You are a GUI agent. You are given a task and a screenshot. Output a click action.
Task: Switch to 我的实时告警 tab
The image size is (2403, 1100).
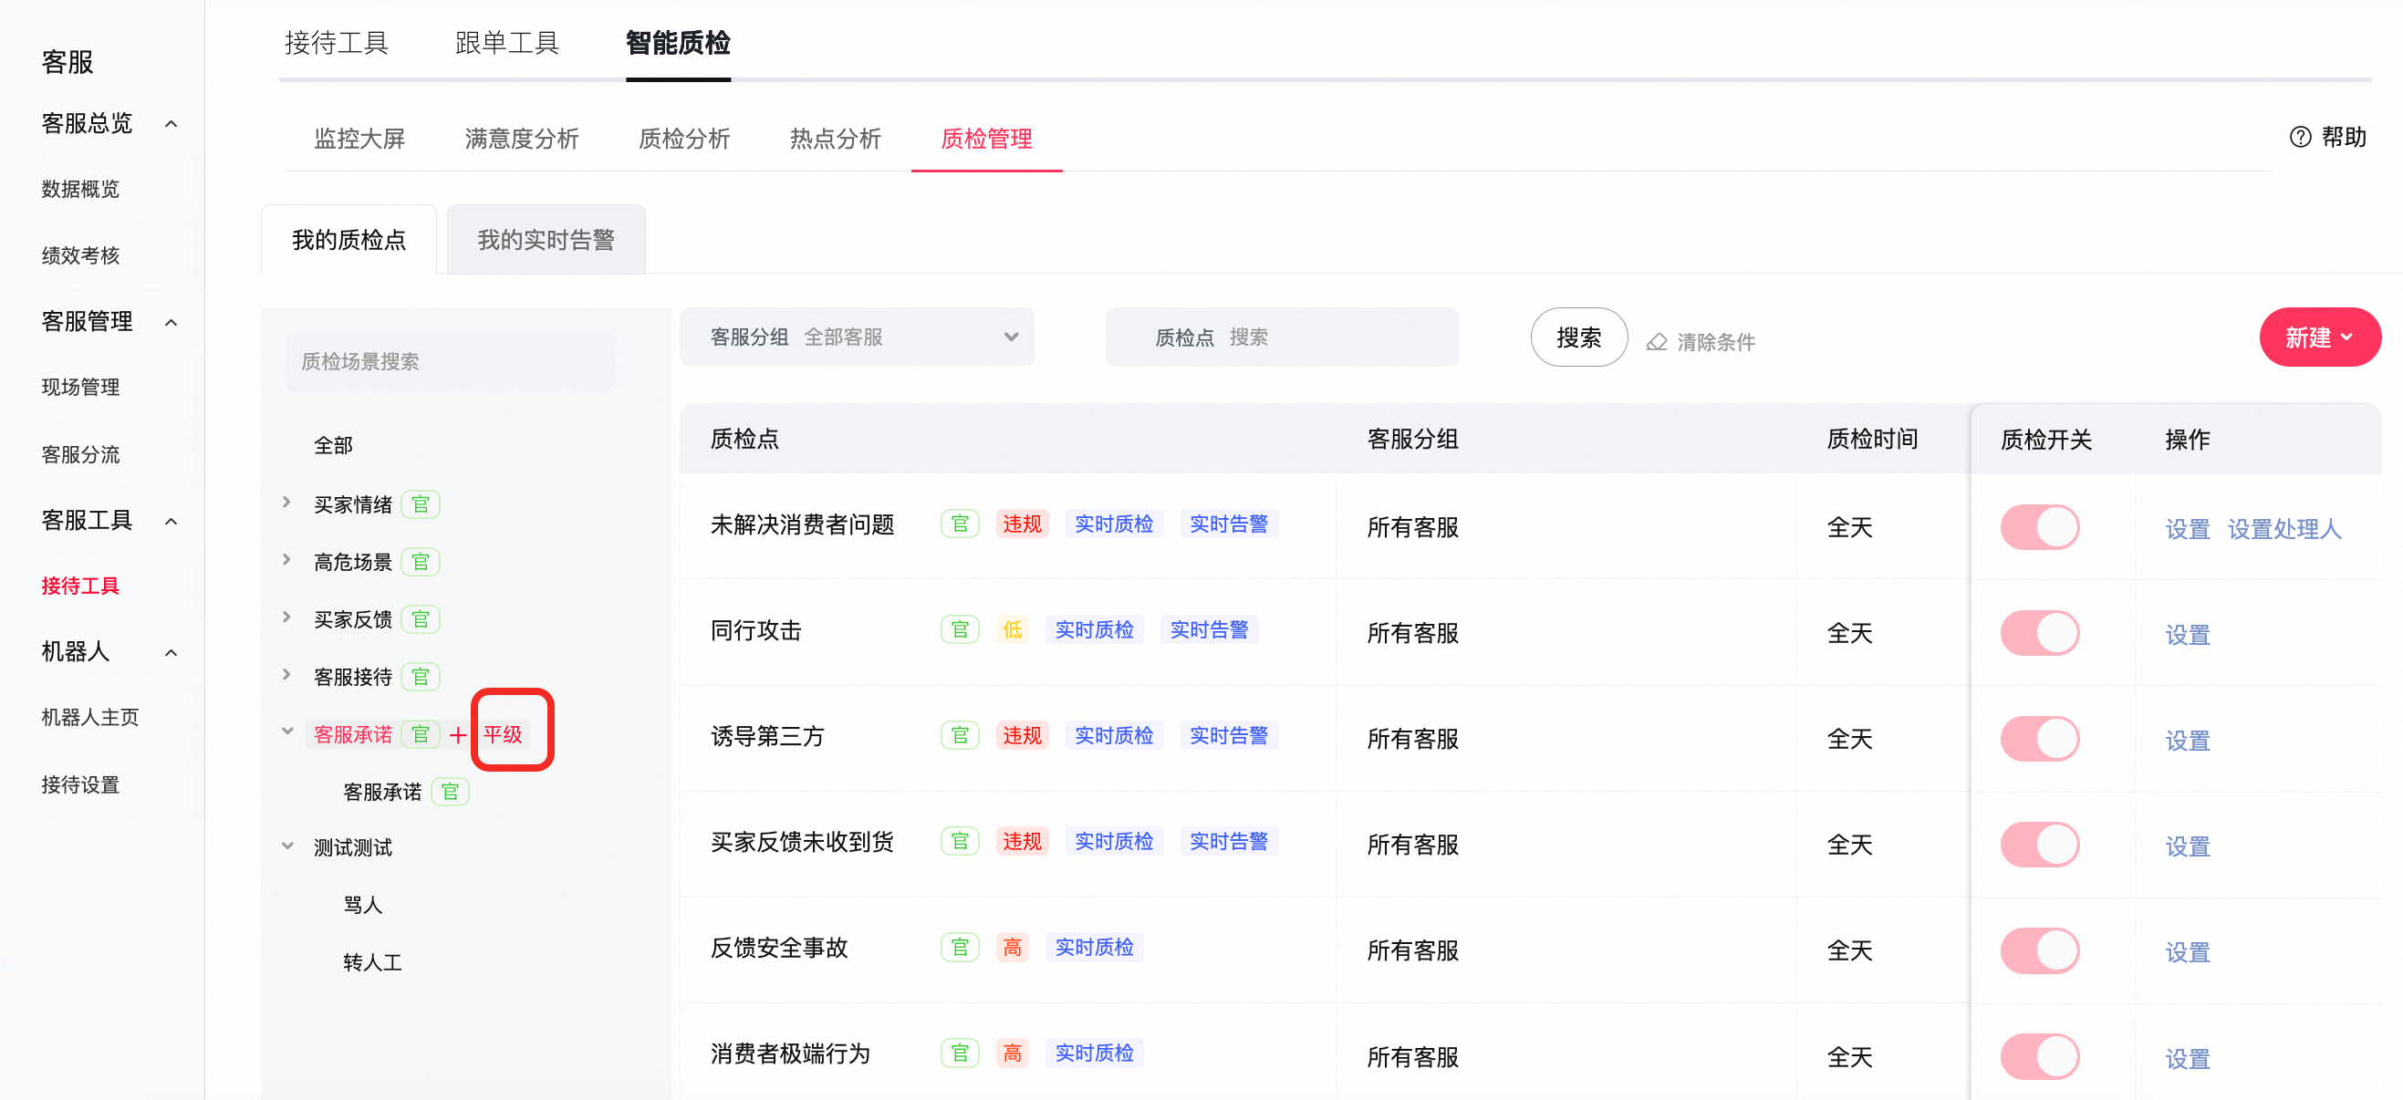pyautogui.click(x=546, y=240)
